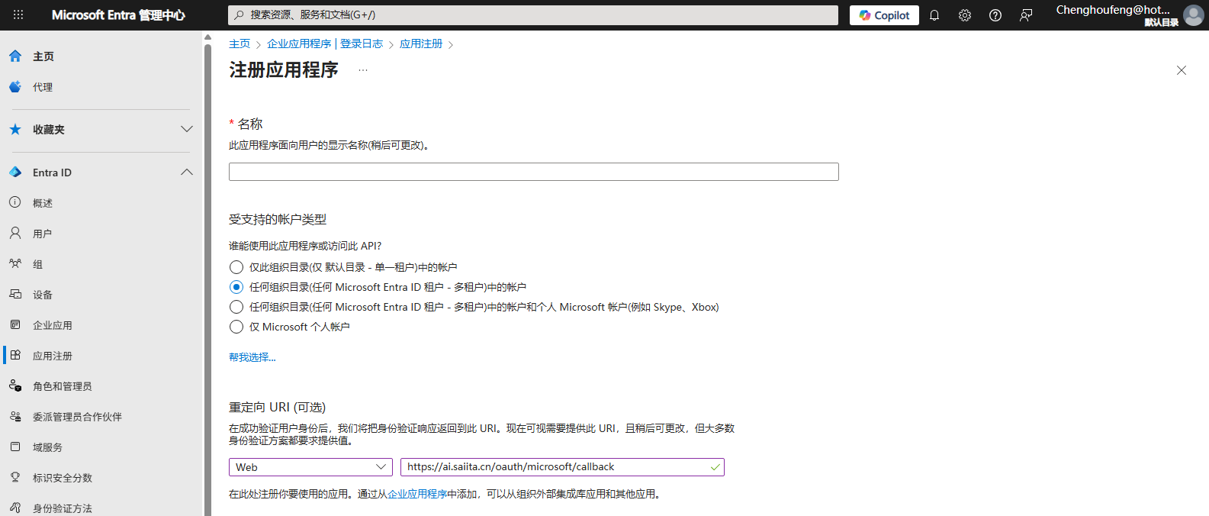Click the sidebar vertical scrollbar
This screenshot has width=1209, height=516.
(207, 275)
